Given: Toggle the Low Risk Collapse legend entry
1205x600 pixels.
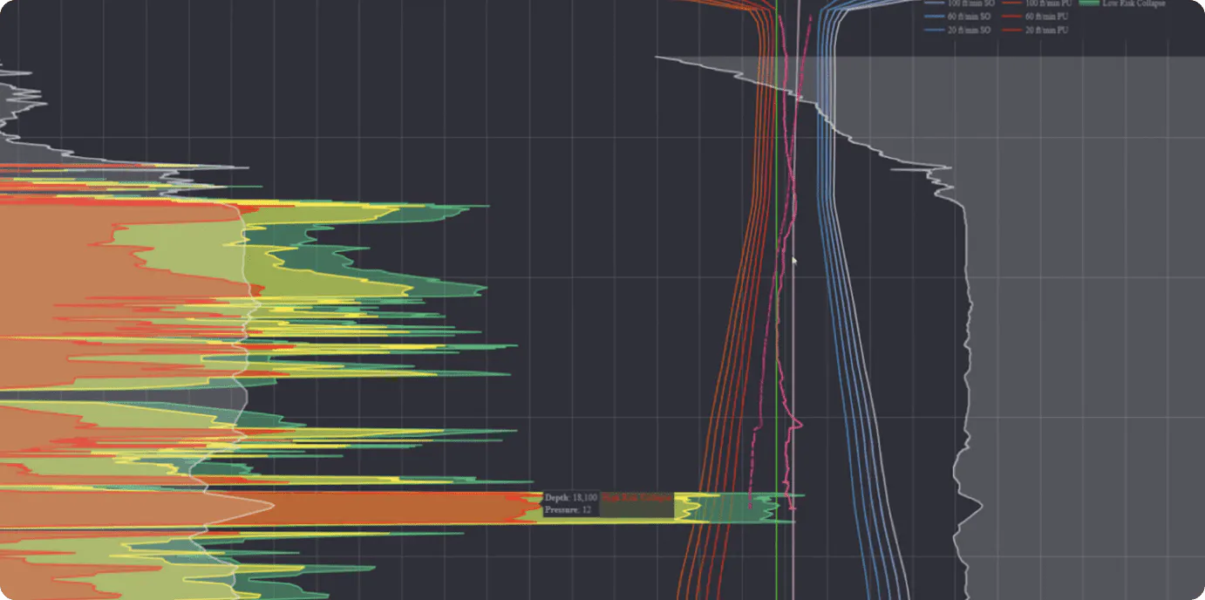Looking at the screenshot, I should [1122, 4].
